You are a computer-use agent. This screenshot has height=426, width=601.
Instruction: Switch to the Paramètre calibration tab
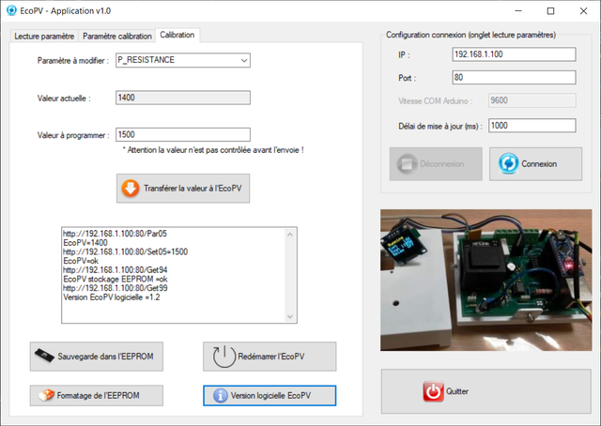click(116, 36)
